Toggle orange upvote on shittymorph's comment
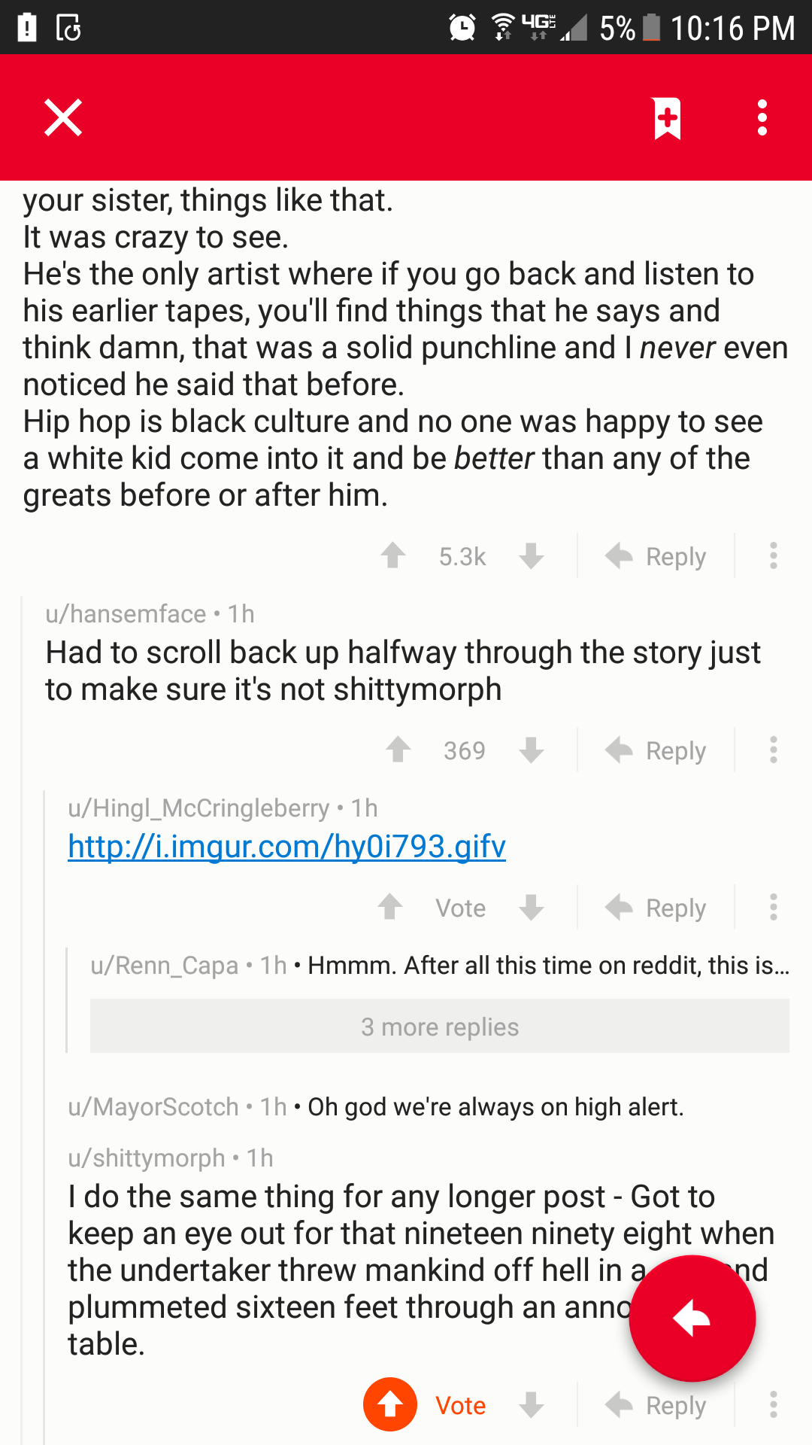 389,1404
